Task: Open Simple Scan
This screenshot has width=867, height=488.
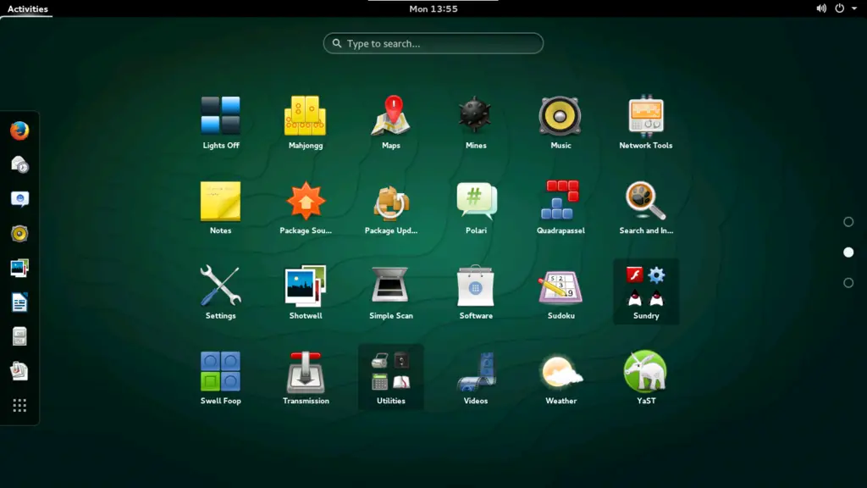Action: 391,293
